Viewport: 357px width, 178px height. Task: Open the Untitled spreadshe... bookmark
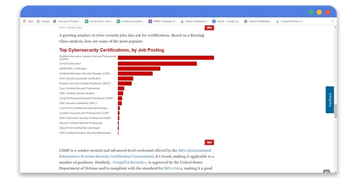tap(131, 21)
